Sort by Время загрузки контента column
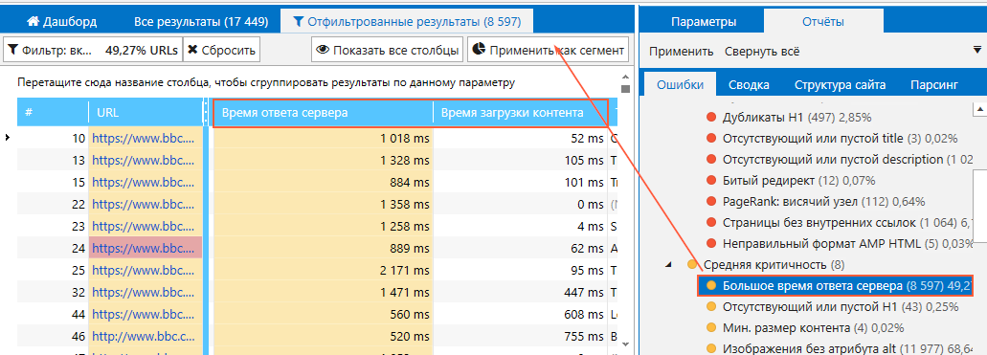This screenshot has height=355, width=987. click(x=521, y=113)
